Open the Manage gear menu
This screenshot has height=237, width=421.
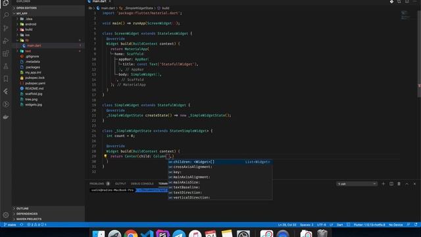click(6, 215)
